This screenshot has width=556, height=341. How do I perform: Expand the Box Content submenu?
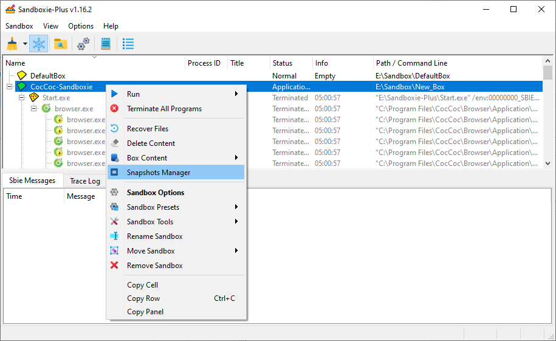pos(176,158)
